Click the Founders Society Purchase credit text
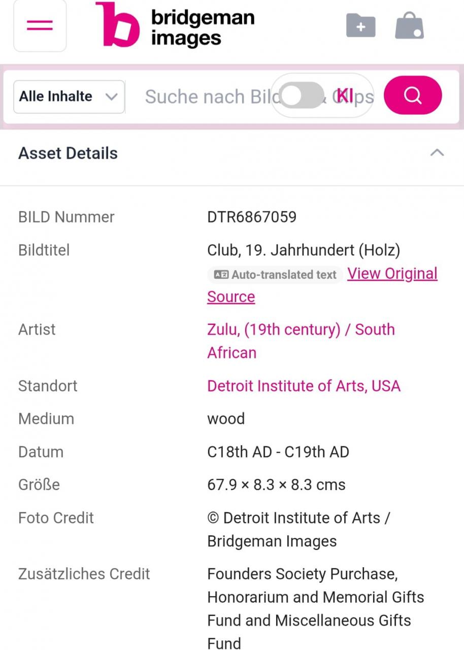464x650 pixels. pos(302,574)
